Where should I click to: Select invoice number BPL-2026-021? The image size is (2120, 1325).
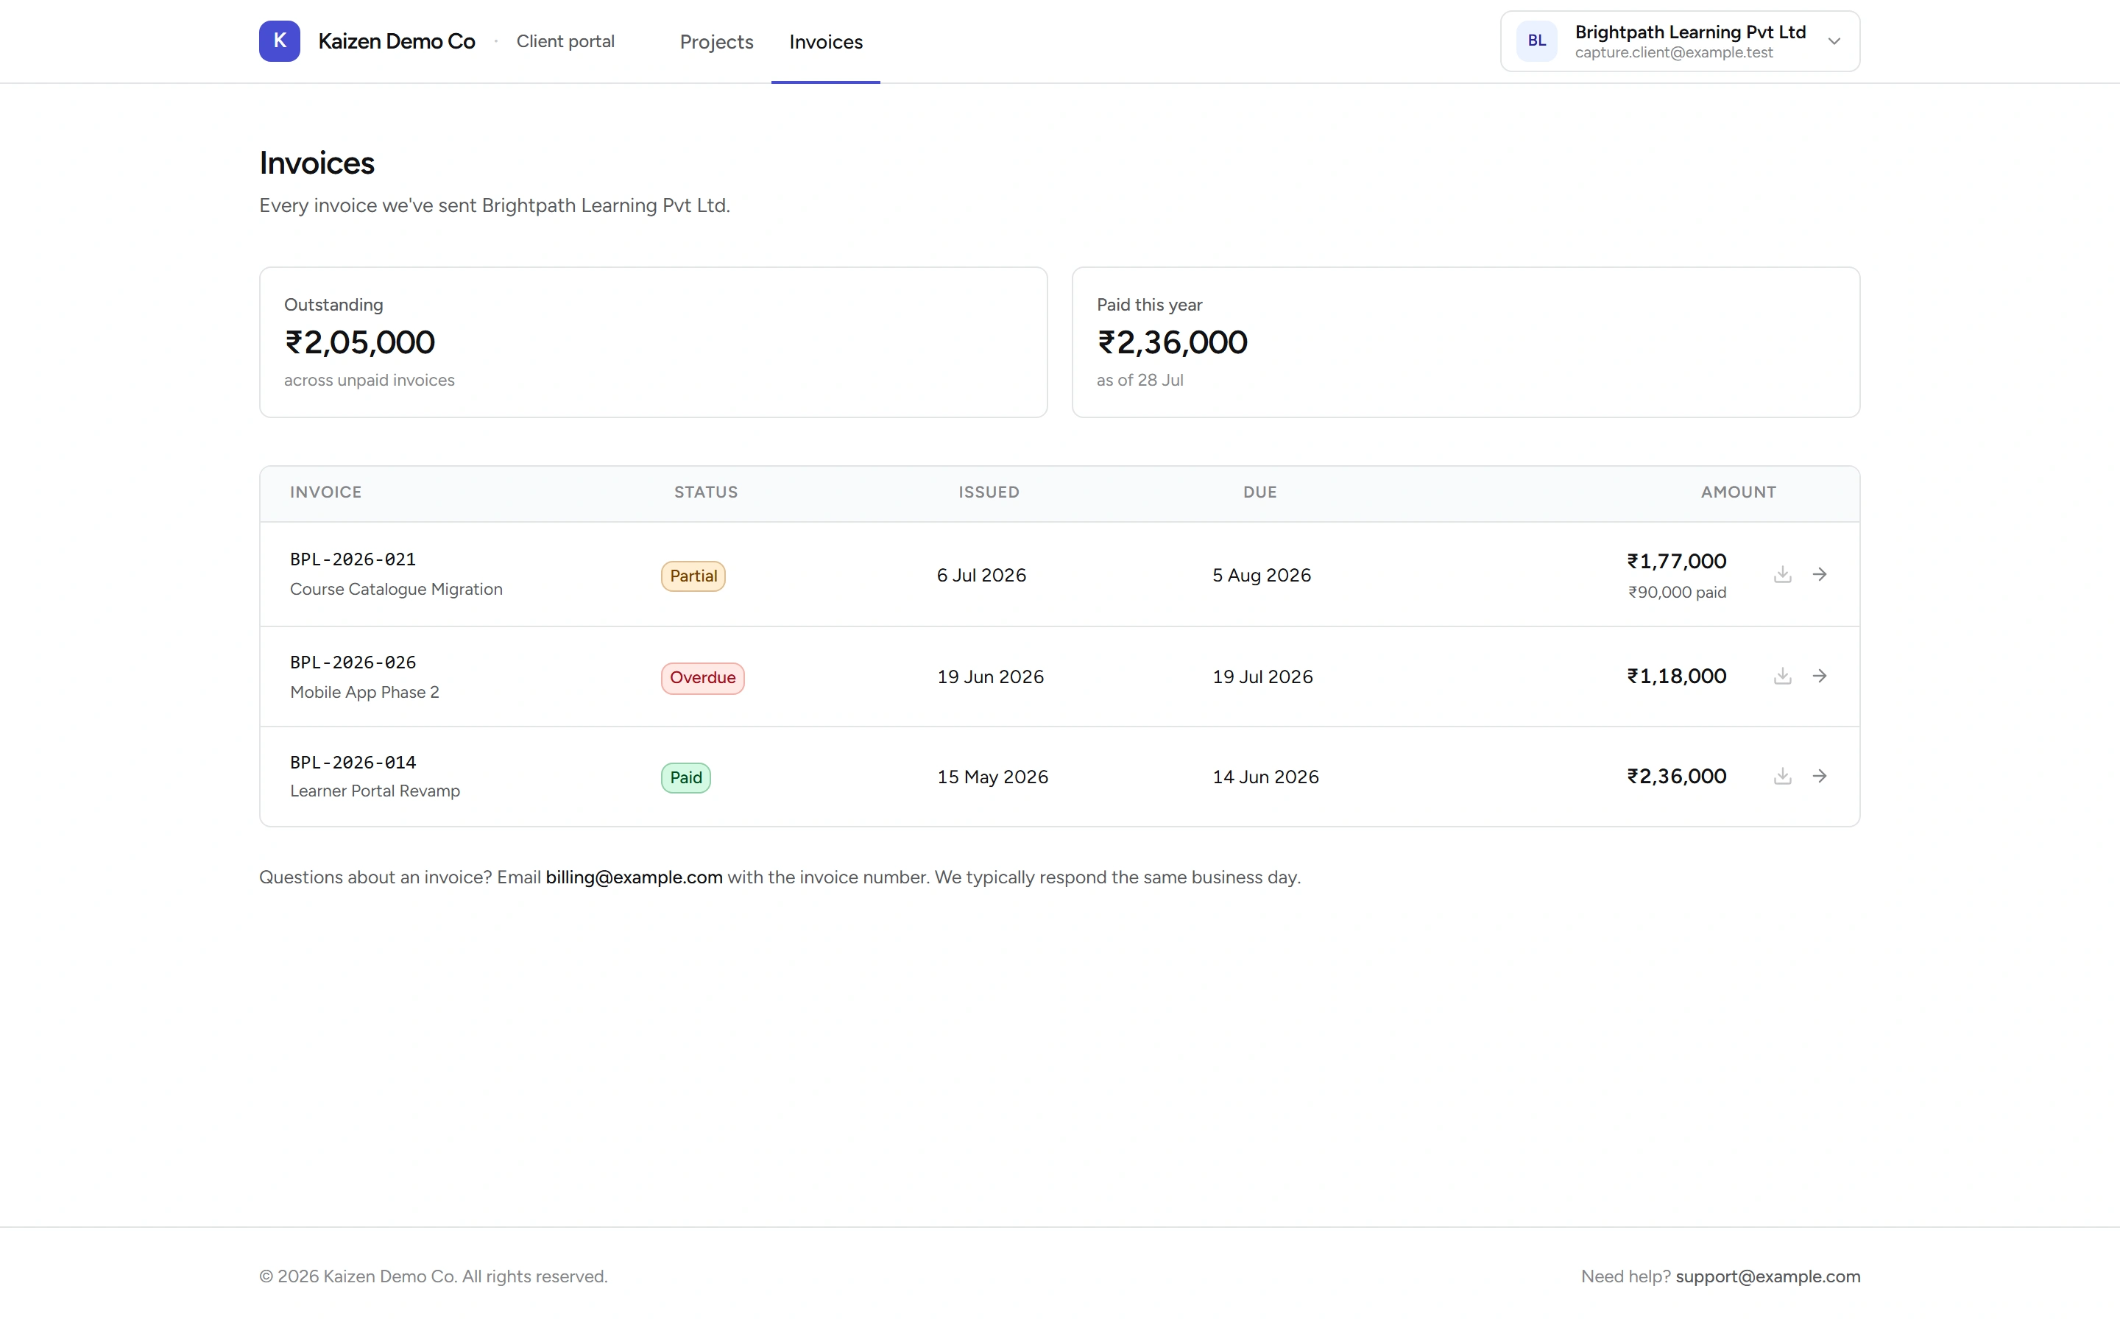point(353,559)
